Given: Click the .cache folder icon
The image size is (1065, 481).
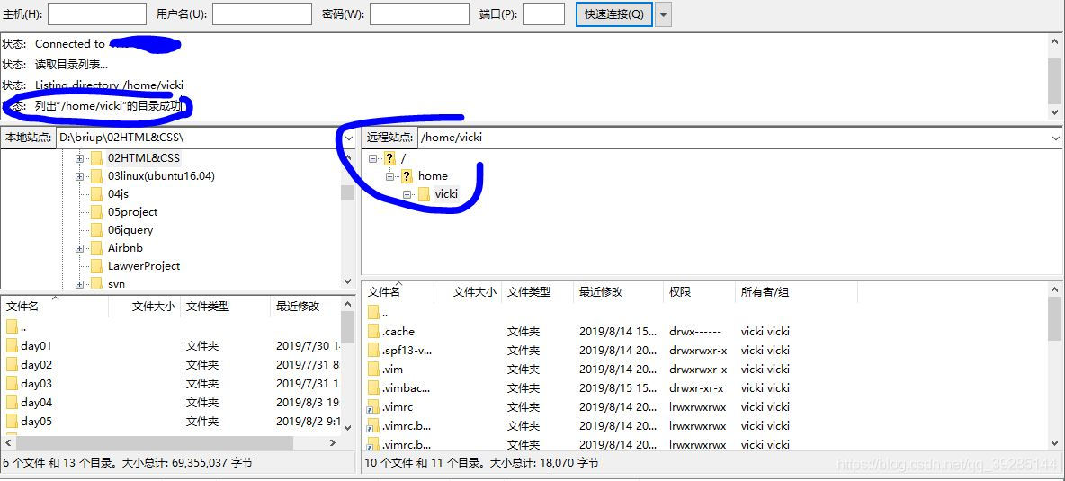Looking at the screenshot, I should (373, 332).
